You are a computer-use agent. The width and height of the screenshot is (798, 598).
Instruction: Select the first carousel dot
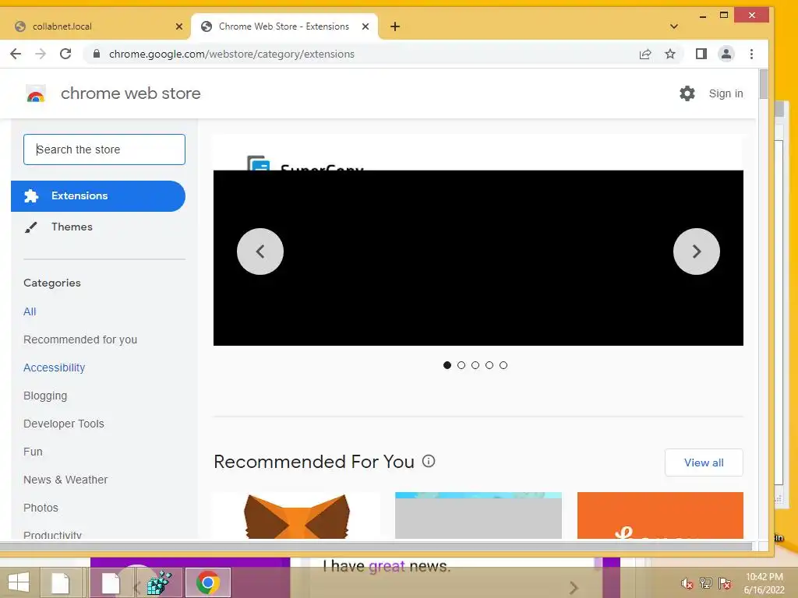click(447, 365)
